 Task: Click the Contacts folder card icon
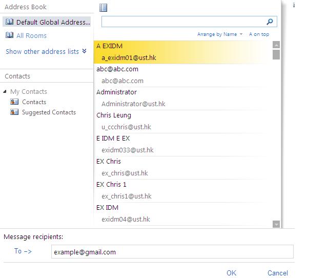pyautogui.click(x=14, y=102)
